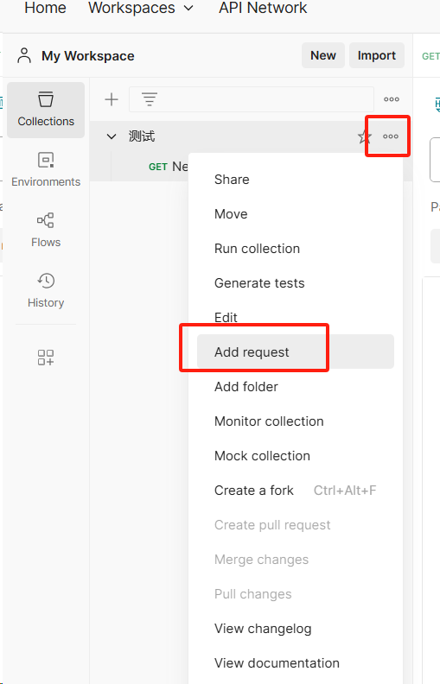Open sidebar three-dot menu beside search field
This screenshot has width=440, height=684.
tap(392, 99)
